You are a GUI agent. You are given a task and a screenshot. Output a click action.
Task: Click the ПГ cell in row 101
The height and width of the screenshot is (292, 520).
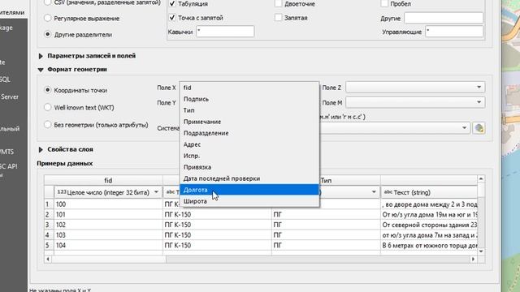click(x=326, y=214)
